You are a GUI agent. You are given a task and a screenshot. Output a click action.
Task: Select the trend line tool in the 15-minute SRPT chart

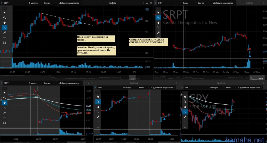98,112
